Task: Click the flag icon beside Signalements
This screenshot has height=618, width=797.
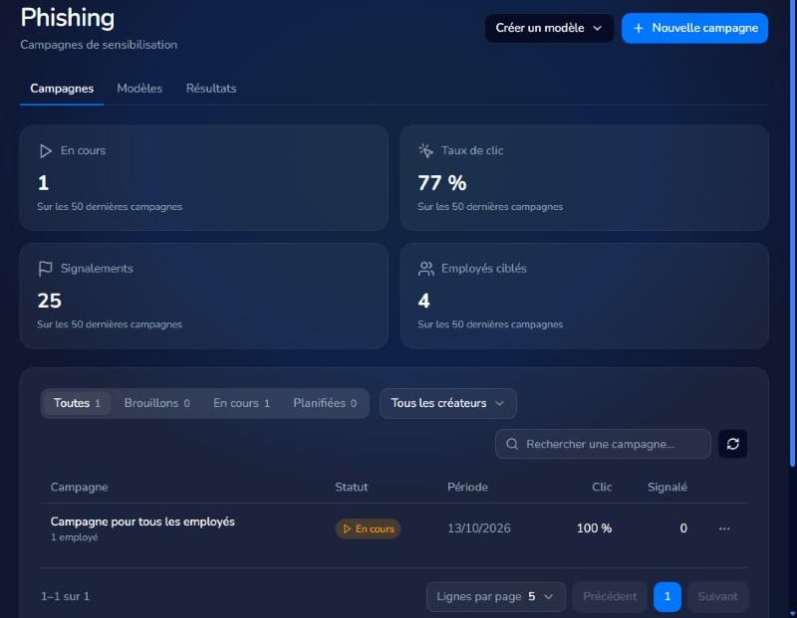Action: pyautogui.click(x=45, y=269)
